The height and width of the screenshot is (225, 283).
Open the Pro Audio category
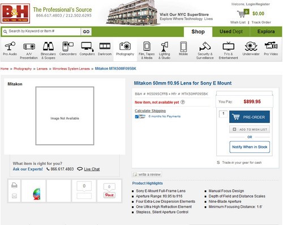point(10,49)
